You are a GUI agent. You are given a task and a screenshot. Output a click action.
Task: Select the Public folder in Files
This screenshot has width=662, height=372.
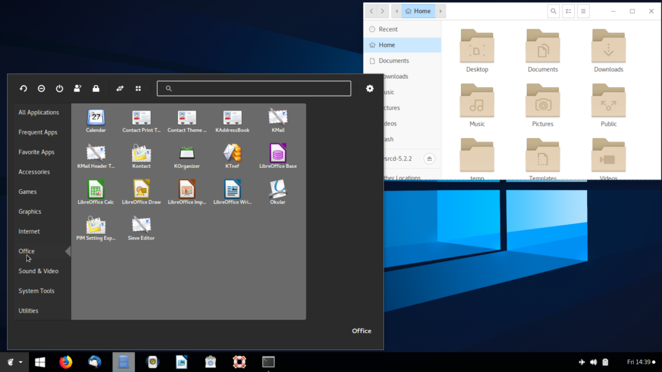[x=608, y=105]
